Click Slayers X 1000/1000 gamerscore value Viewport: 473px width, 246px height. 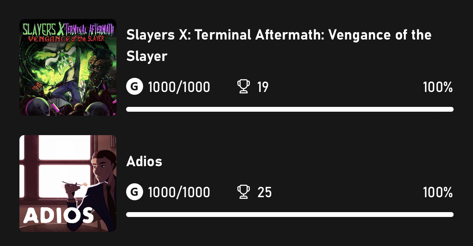coord(179,87)
